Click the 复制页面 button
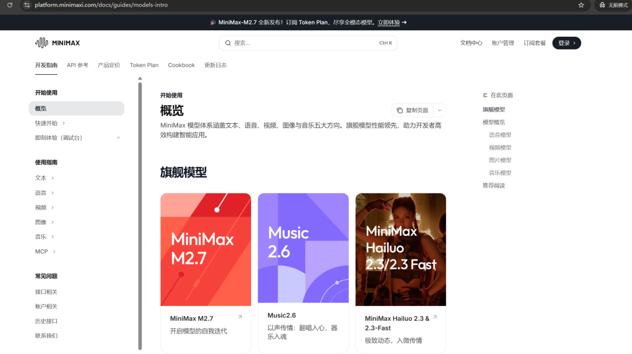Viewport: 632px width, 354px height. point(413,110)
